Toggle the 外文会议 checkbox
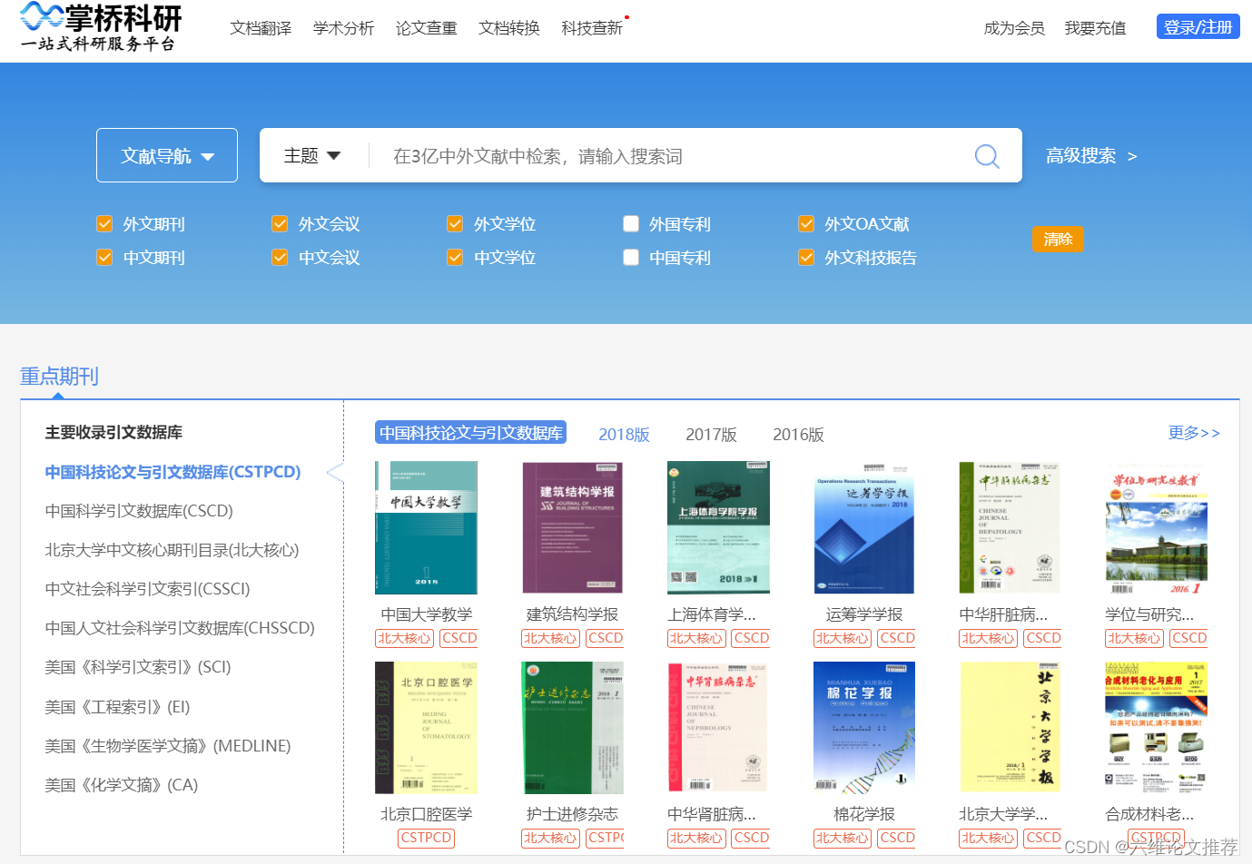The image size is (1252, 864). [x=280, y=223]
